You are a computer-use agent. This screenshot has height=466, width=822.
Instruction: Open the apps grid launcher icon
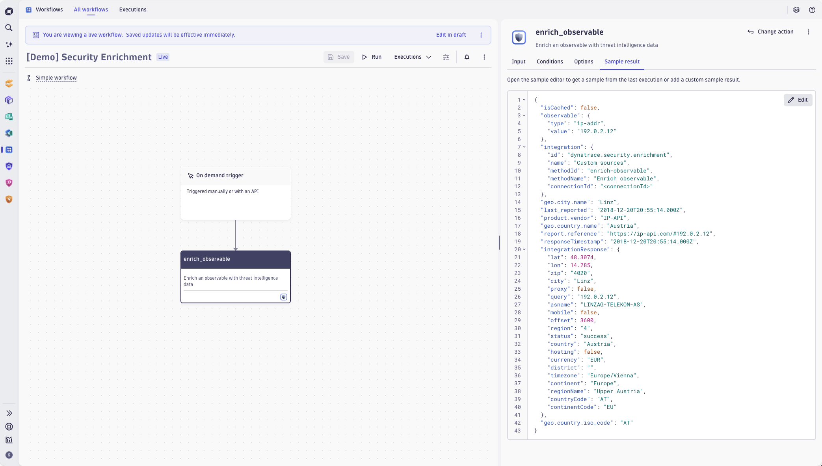[9, 61]
